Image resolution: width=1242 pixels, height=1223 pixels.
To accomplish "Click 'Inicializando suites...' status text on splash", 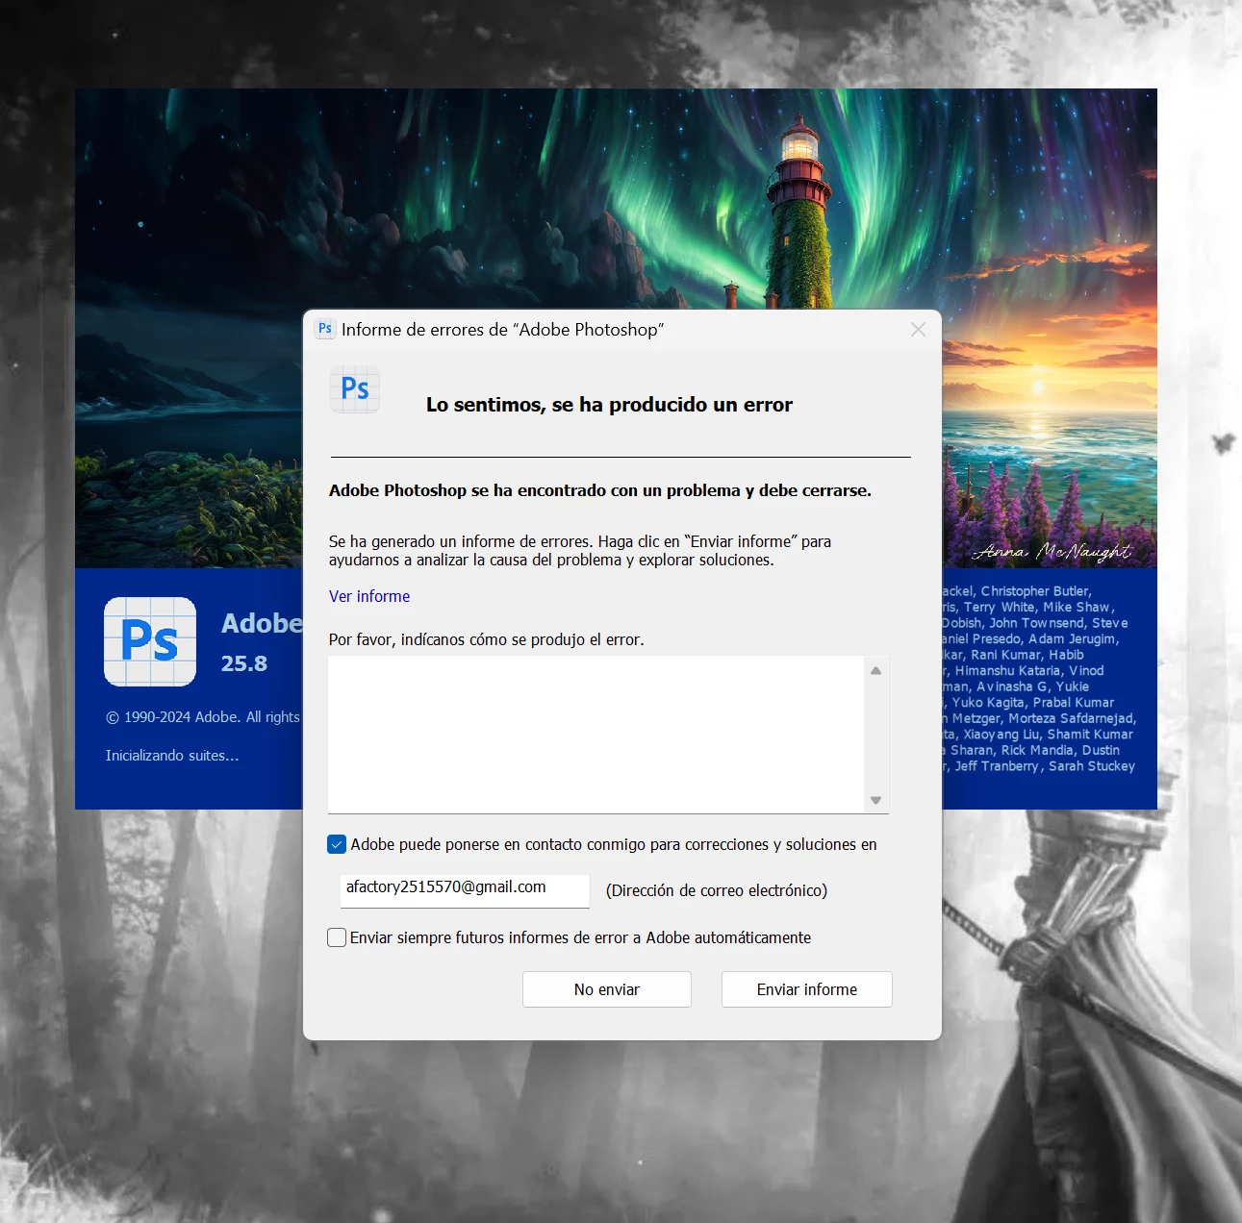I will 172,756.
